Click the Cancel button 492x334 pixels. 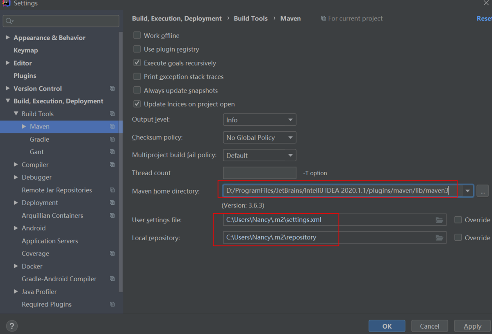(429, 326)
